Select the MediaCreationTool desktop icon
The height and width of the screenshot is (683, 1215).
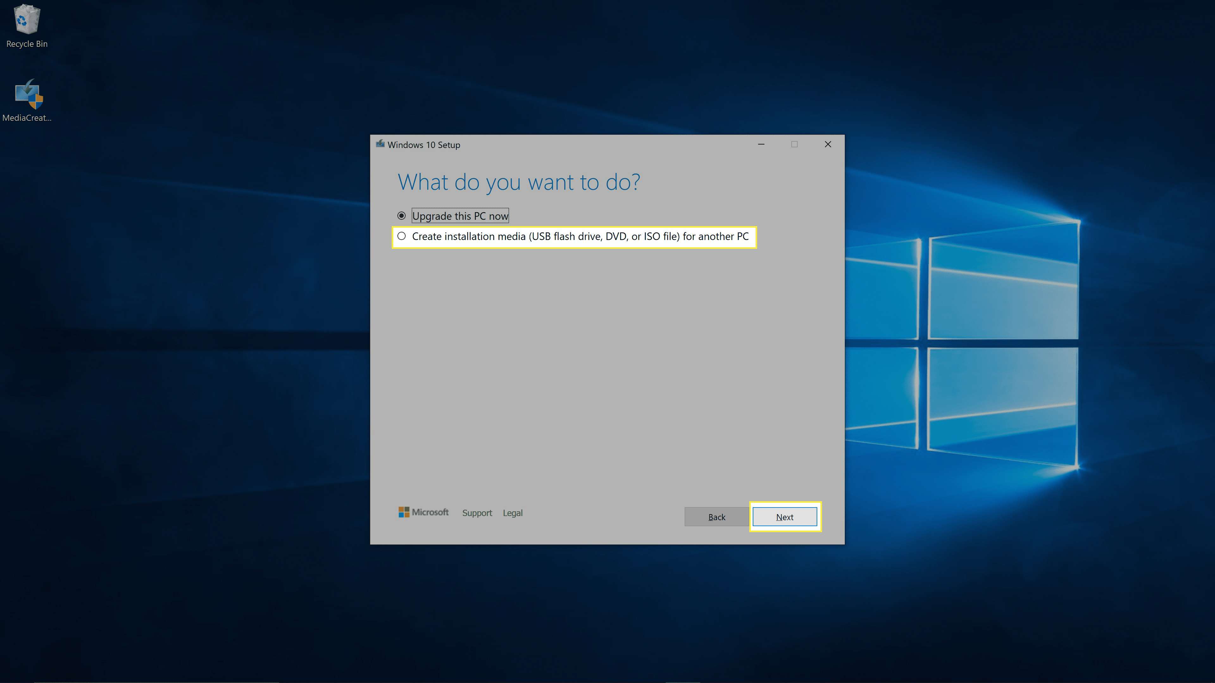click(27, 101)
